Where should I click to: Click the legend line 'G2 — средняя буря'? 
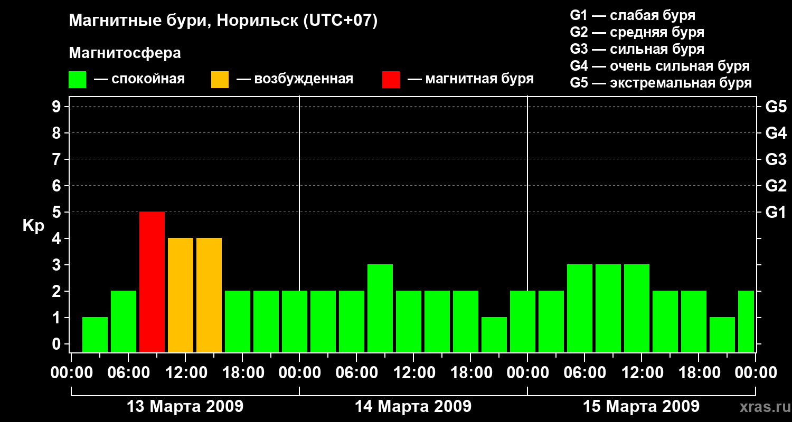pos(637,32)
